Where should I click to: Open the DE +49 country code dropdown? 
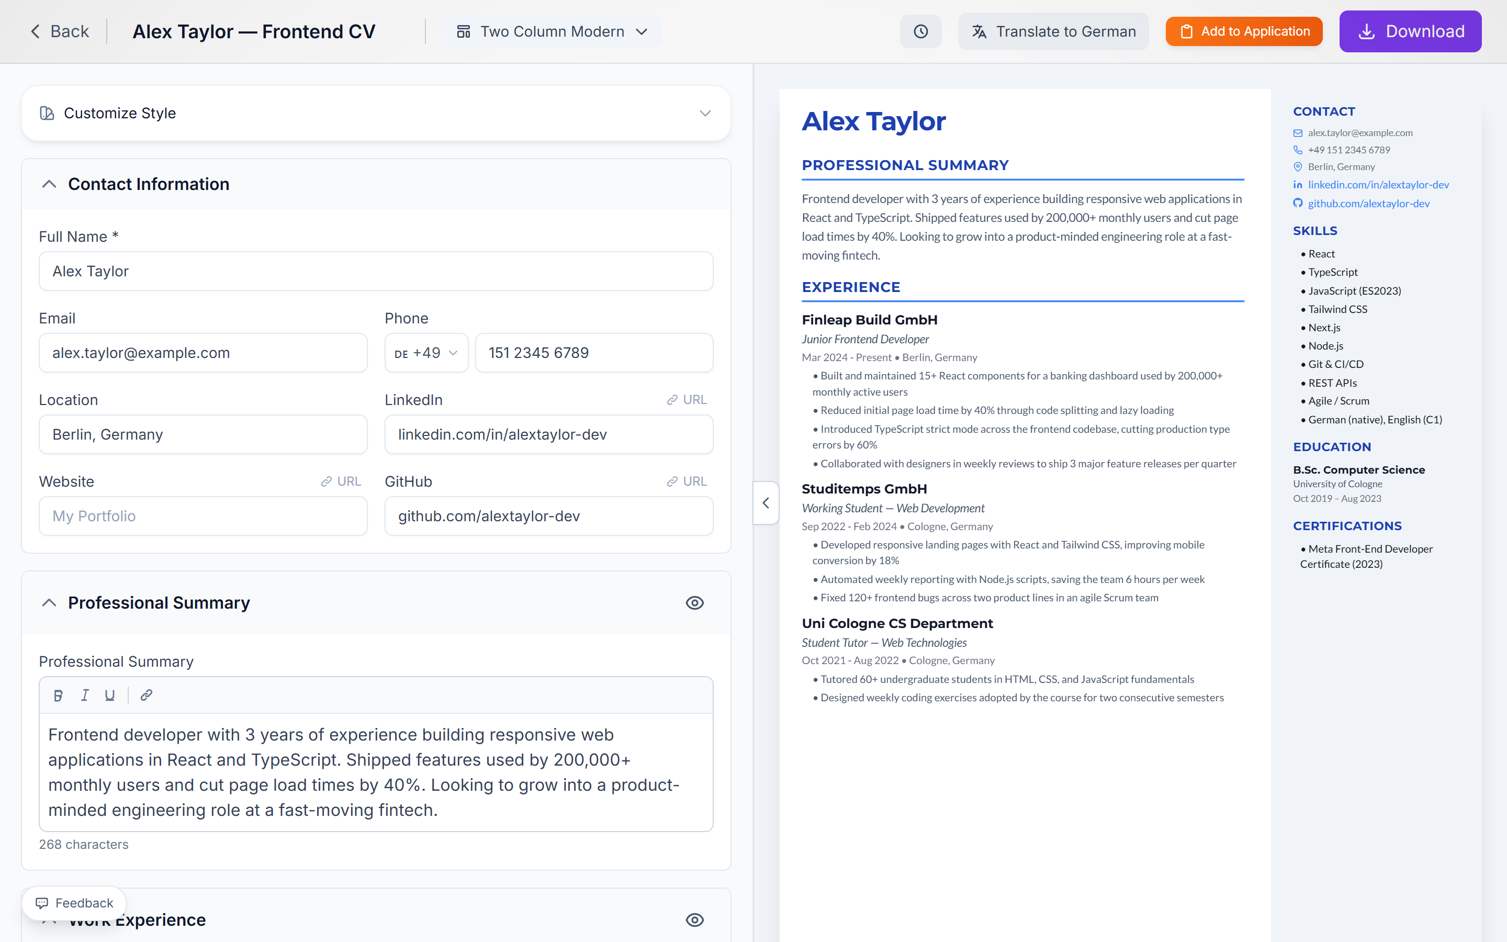tap(426, 353)
